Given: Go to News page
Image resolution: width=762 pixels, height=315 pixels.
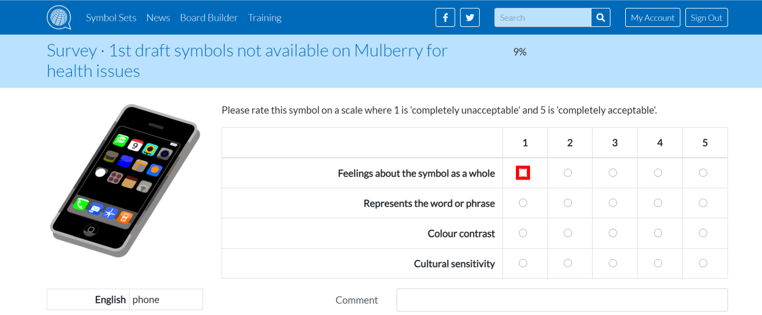Looking at the screenshot, I should (x=158, y=18).
